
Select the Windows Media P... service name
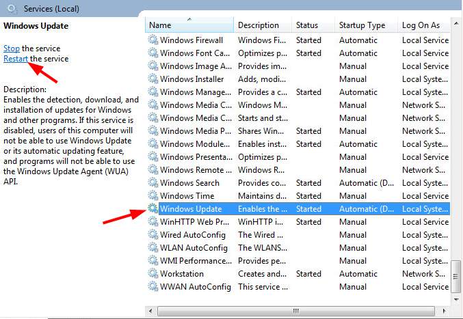click(196, 131)
